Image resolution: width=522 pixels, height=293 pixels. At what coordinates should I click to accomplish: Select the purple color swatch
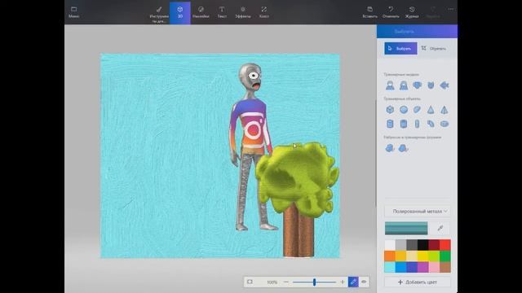pyautogui.click(x=422, y=267)
